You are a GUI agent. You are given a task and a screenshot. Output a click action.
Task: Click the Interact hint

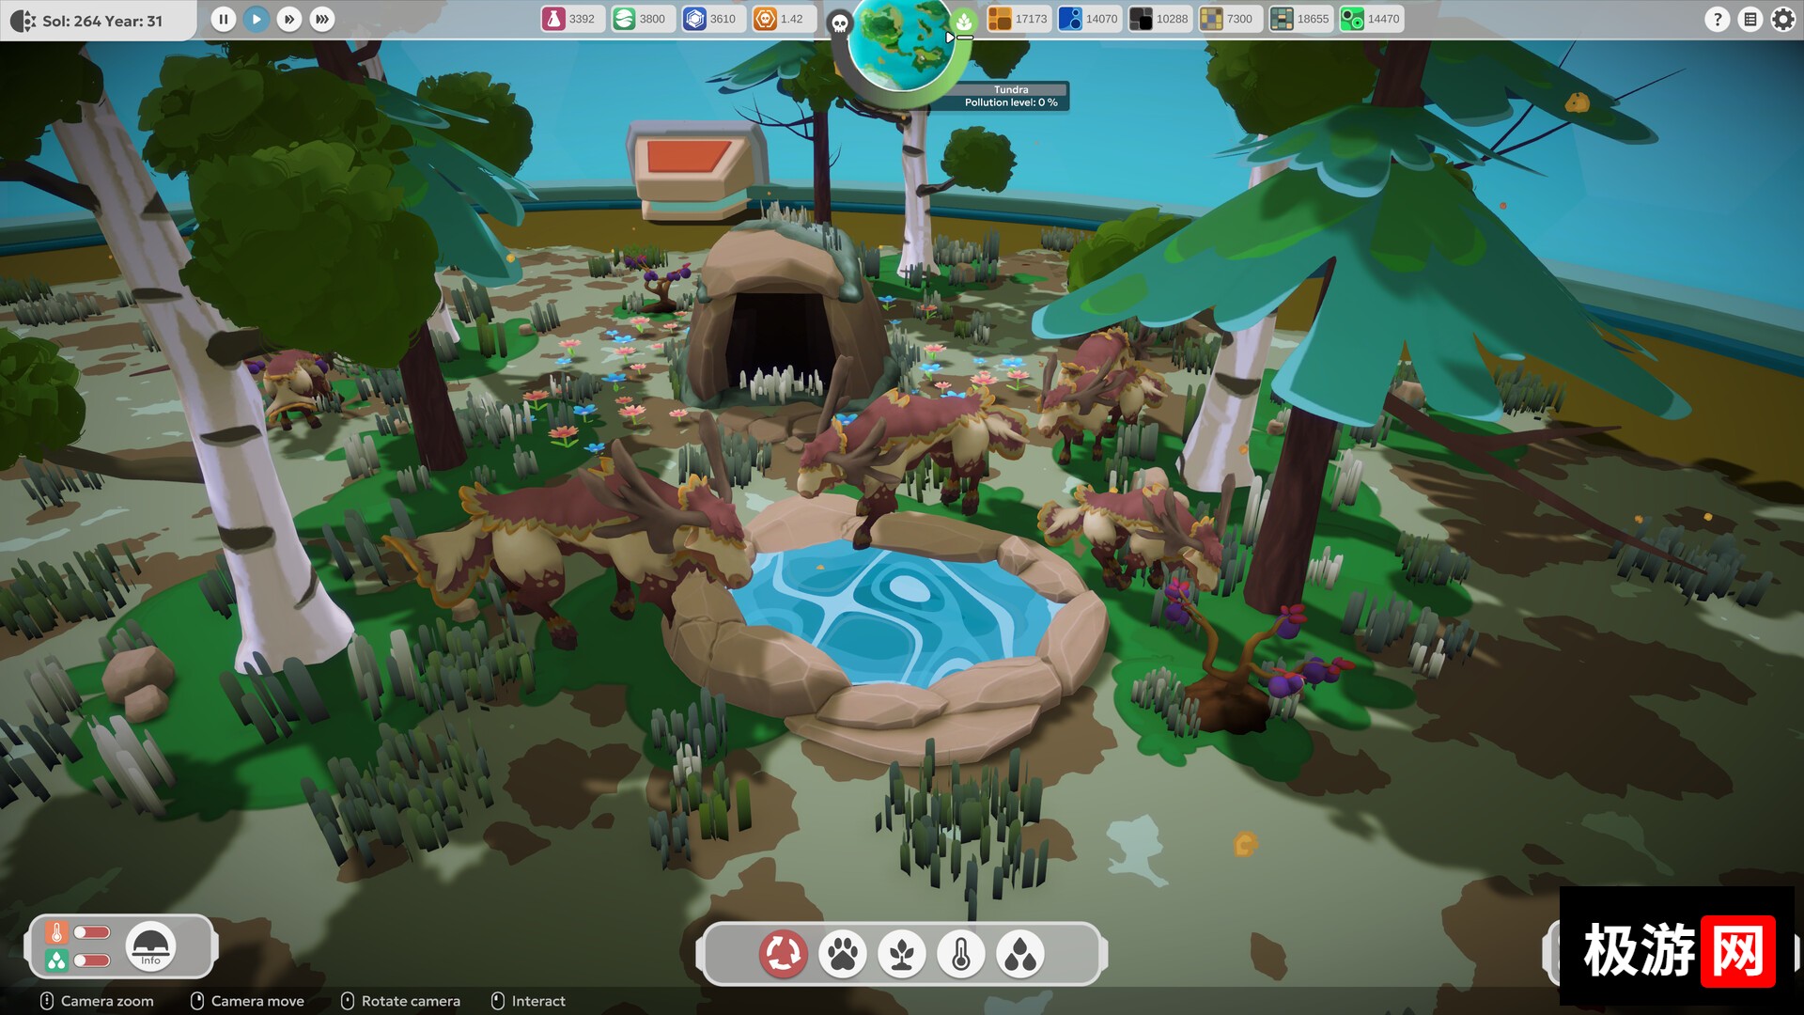[x=528, y=1001]
